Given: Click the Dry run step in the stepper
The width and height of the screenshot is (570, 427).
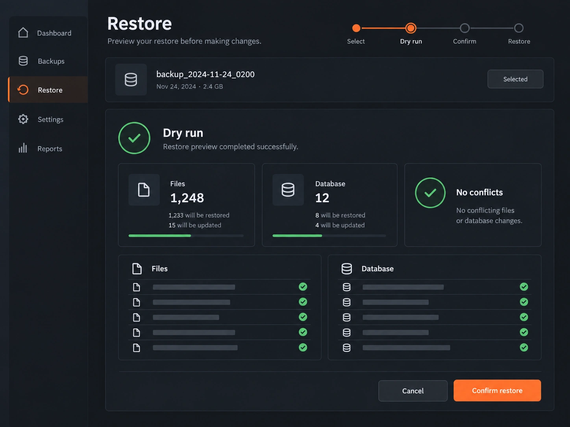Looking at the screenshot, I should click(x=411, y=28).
